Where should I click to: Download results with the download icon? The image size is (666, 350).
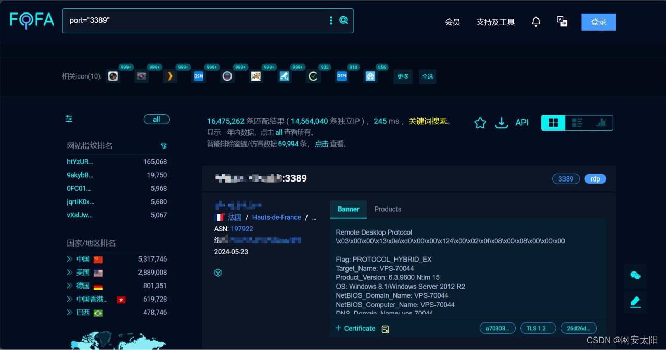(501, 123)
